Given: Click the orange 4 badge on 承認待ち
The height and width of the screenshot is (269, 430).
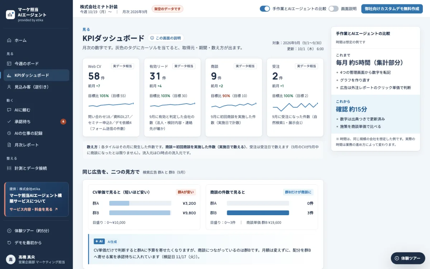Looking at the screenshot, I should tap(63, 122).
